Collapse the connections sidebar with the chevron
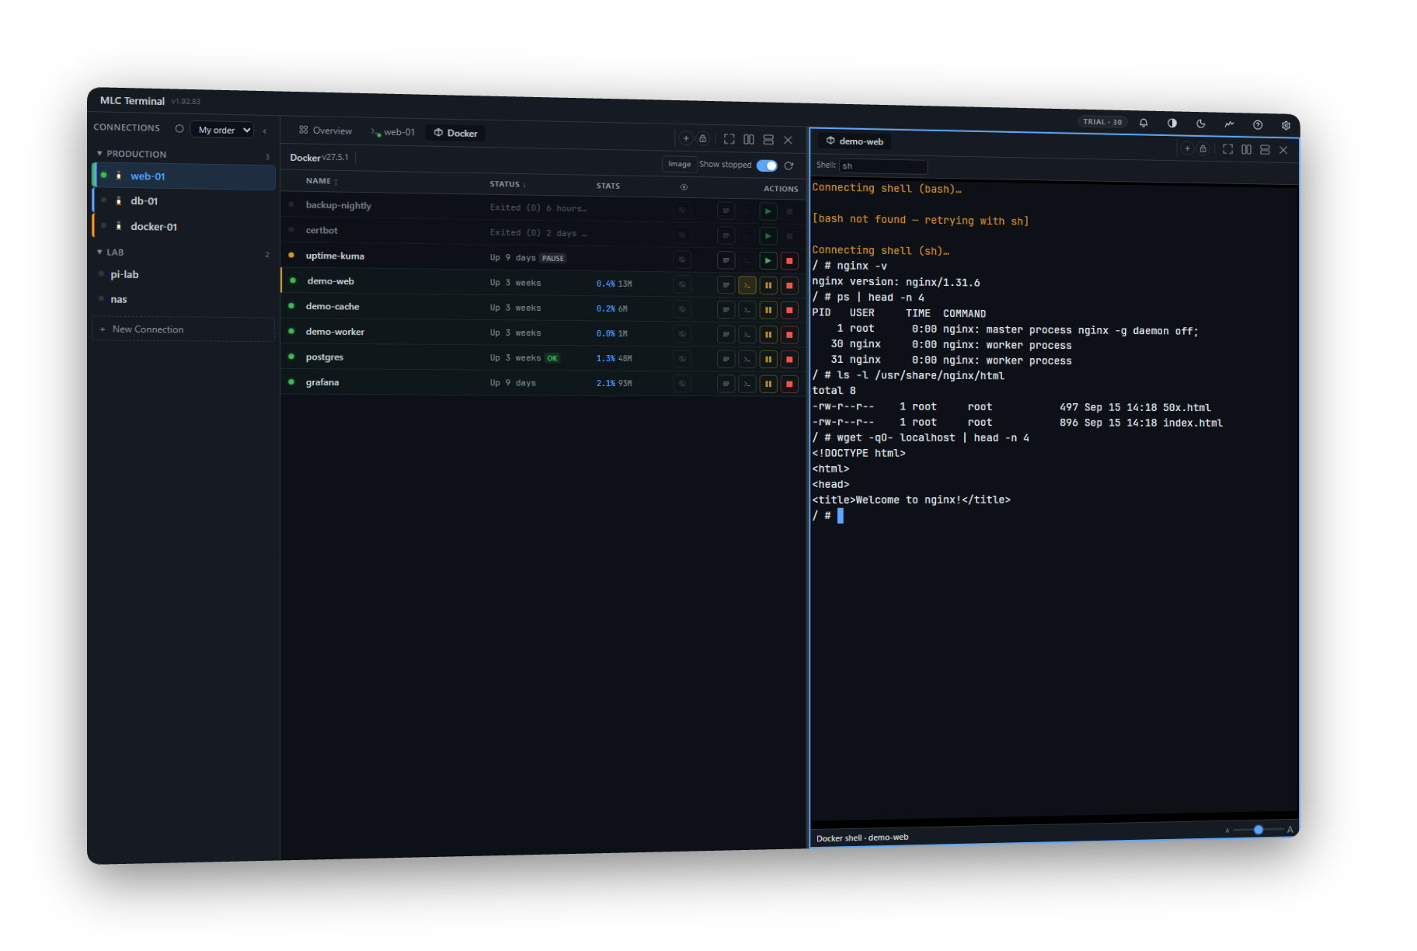 265,131
